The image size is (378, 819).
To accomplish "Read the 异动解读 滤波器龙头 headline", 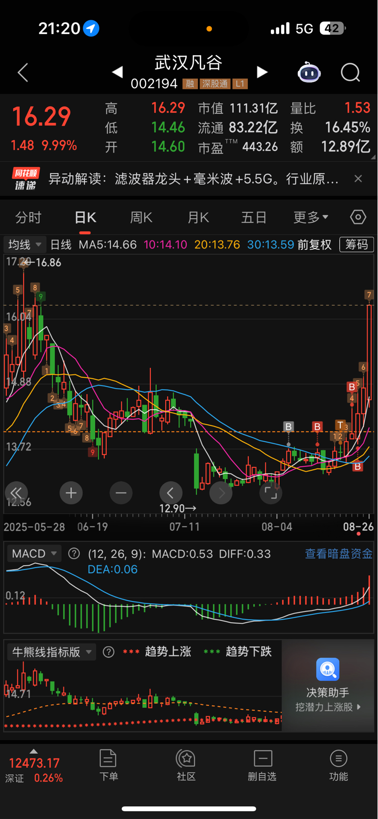I will [194, 179].
